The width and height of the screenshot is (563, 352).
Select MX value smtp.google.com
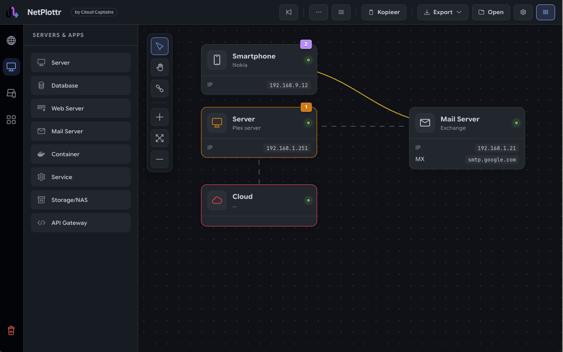(x=492, y=160)
